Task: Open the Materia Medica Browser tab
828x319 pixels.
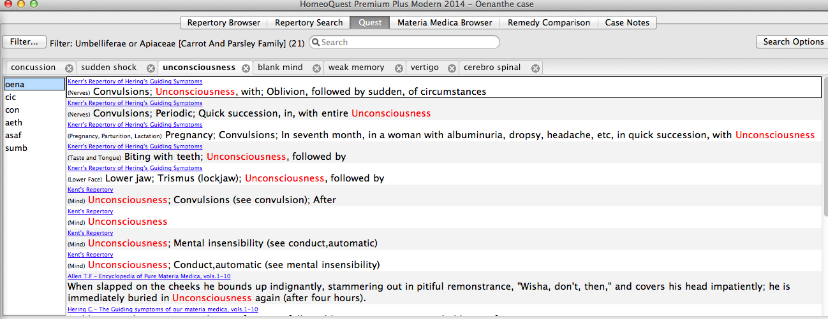Action: [x=445, y=22]
